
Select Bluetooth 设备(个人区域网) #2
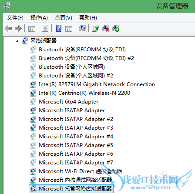click(76, 76)
